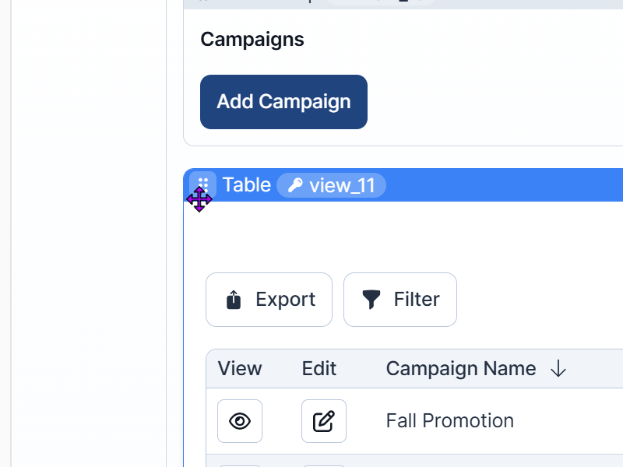The image size is (623, 467).
Task: Click the key icon beside view_11
Action: (295, 185)
